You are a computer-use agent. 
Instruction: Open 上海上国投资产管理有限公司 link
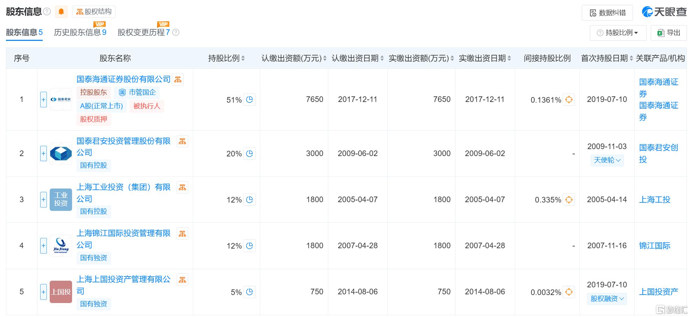pyautogui.click(x=124, y=285)
